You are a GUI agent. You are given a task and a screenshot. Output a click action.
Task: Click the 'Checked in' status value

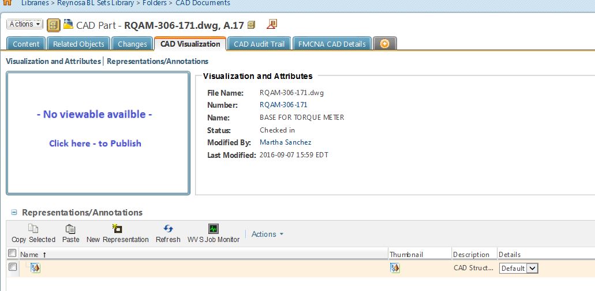pyautogui.click(x=277, y=130)
